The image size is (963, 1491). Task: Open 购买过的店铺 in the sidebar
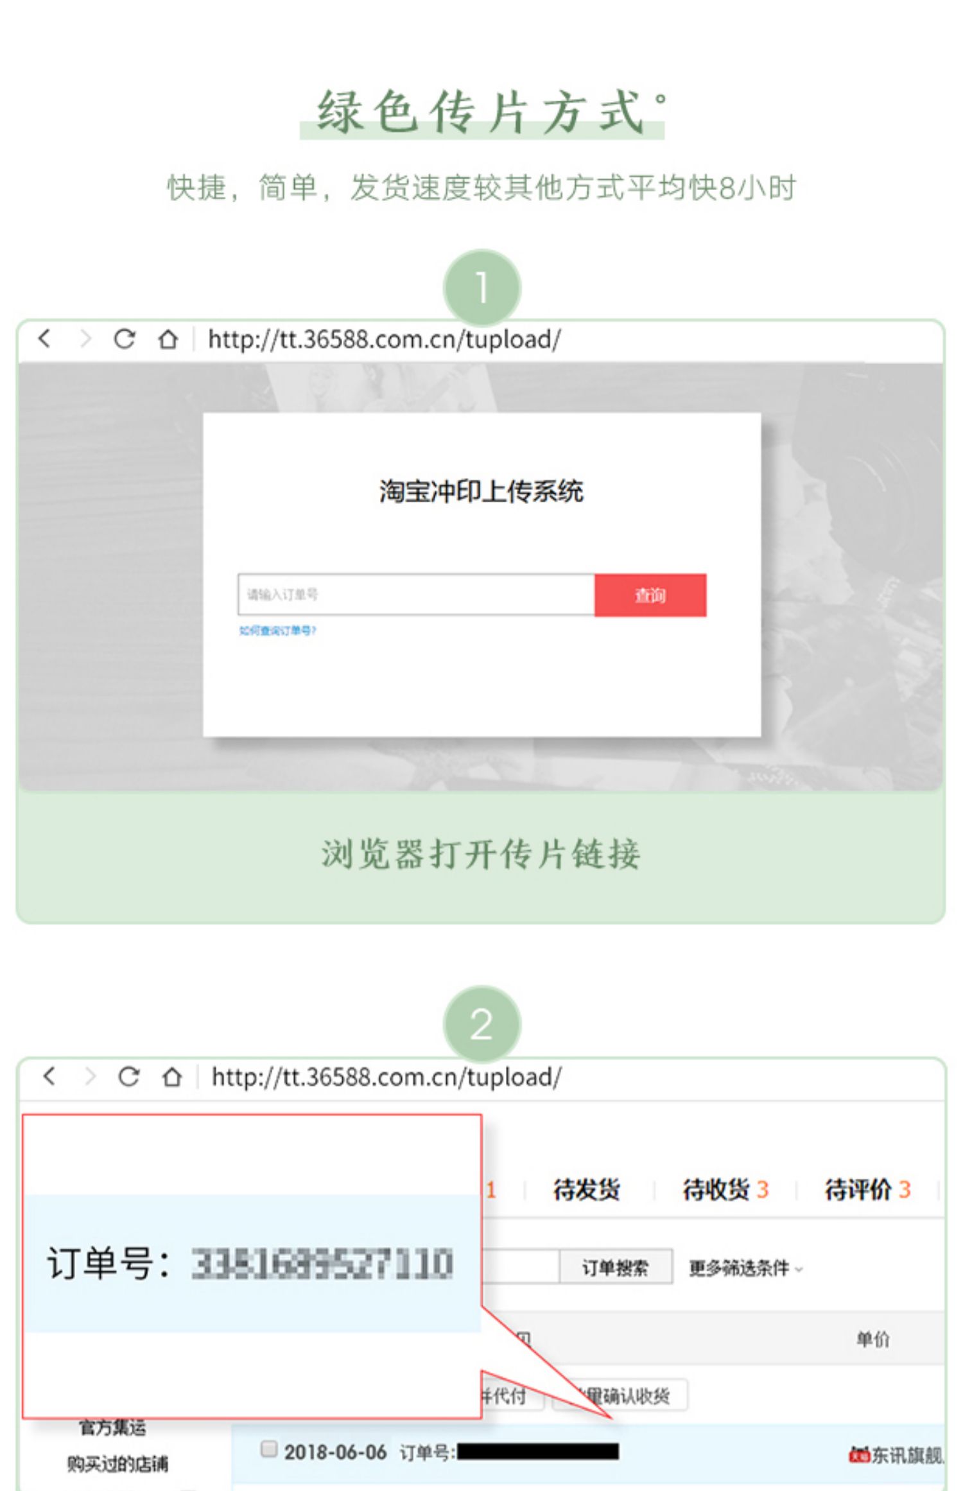(117, 1464)
